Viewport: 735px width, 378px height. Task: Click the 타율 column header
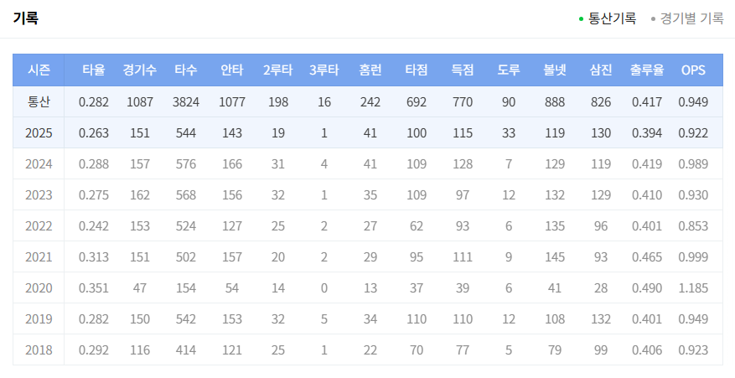click(94, 70)
